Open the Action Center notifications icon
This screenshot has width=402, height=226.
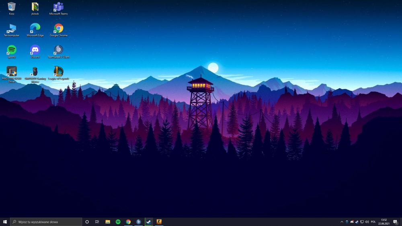396,222
